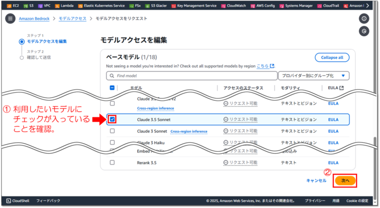Screen dimensions: 380x208
Task: Open the EC2 service shortcut
Action: tap(13, 6)
